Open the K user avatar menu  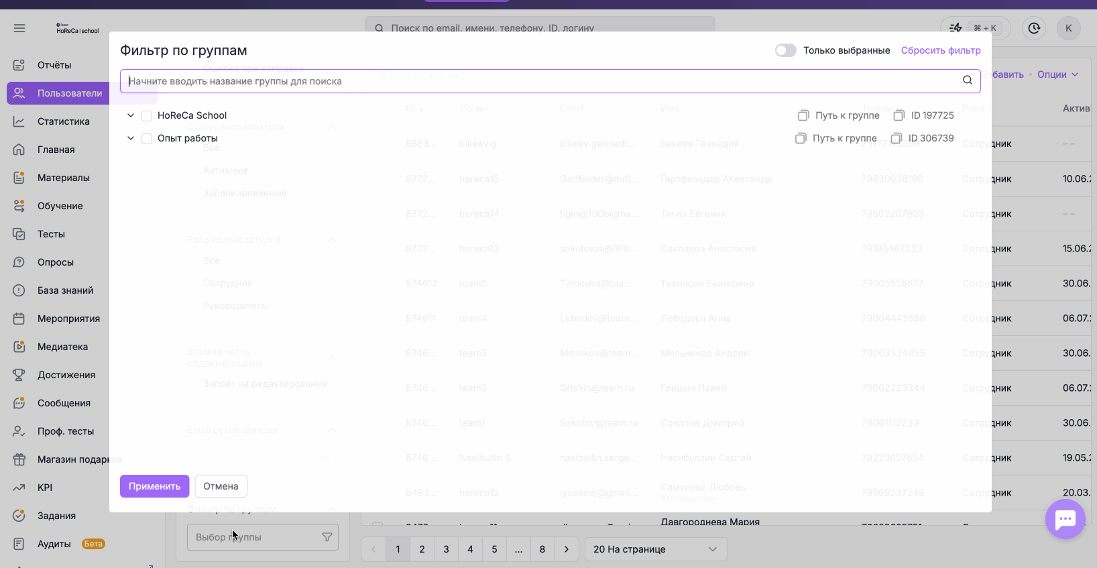tap(1069, 28)
